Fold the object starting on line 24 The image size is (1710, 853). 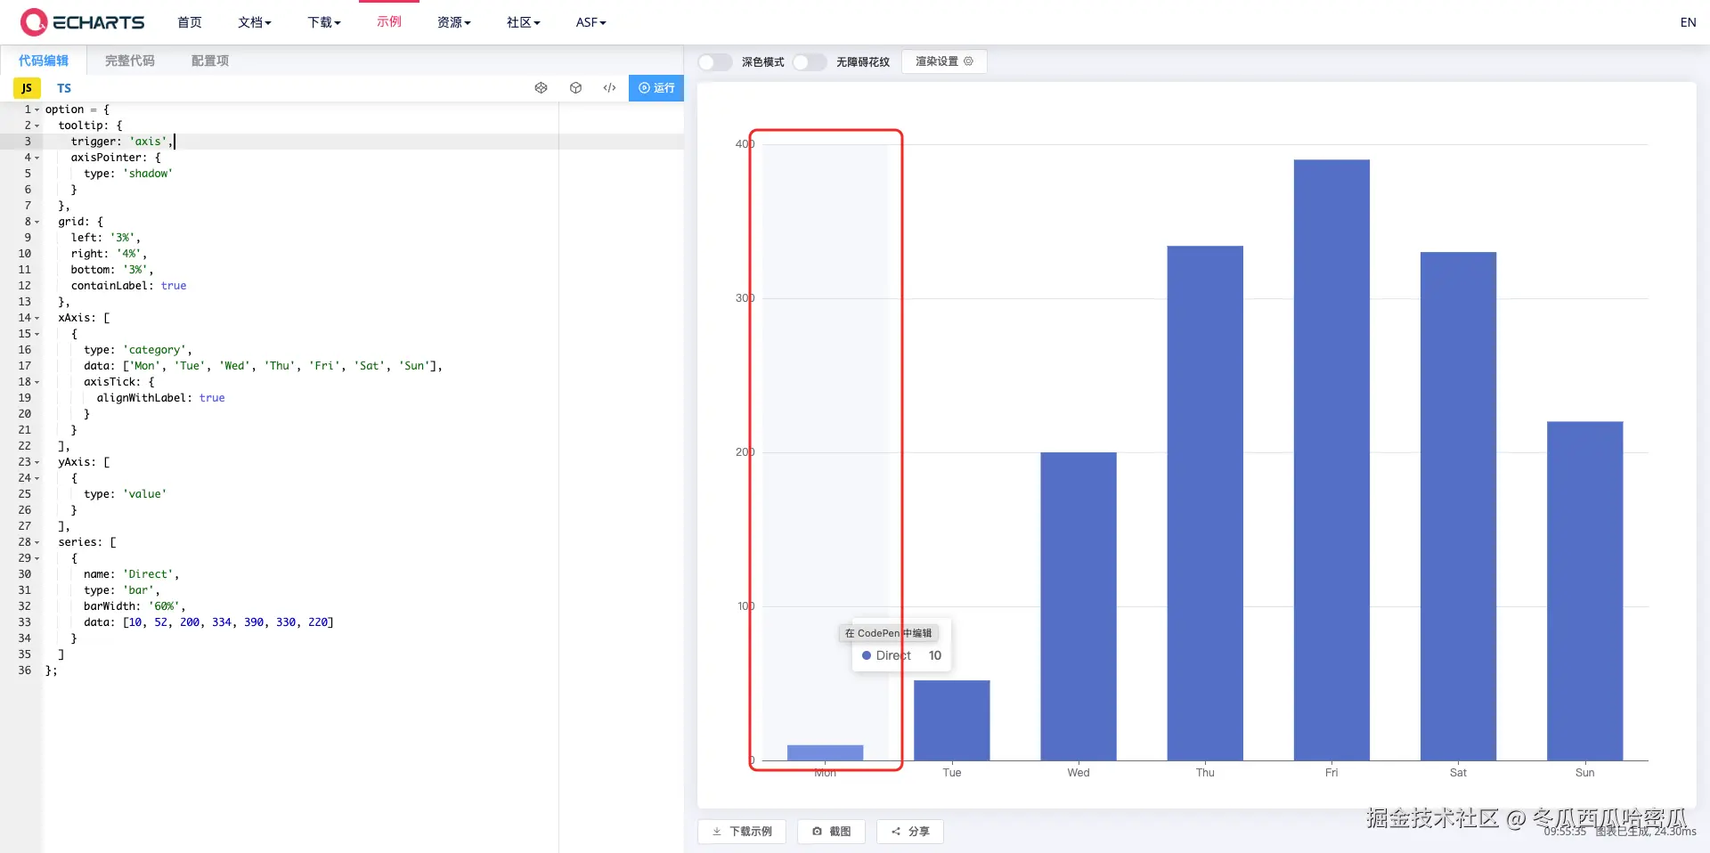(x=37, y=478)
